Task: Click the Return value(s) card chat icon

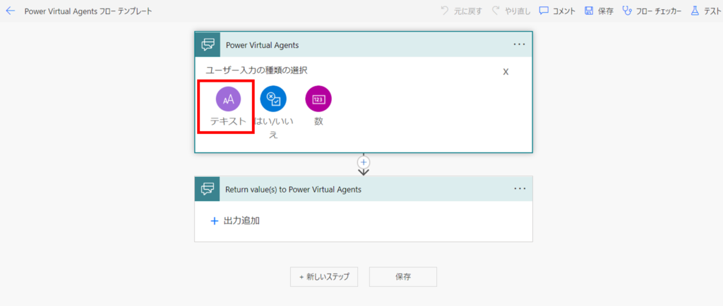Action: (x=208, y=189)
